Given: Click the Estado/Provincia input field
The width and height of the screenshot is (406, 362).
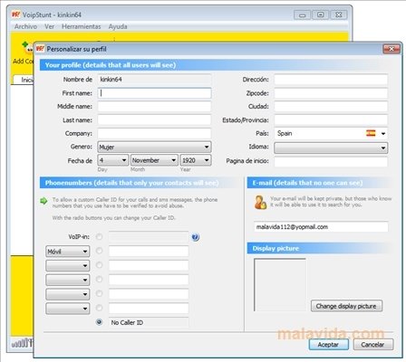Looking at the screenshot, I should pyautogui.click(x=331, y=120).
